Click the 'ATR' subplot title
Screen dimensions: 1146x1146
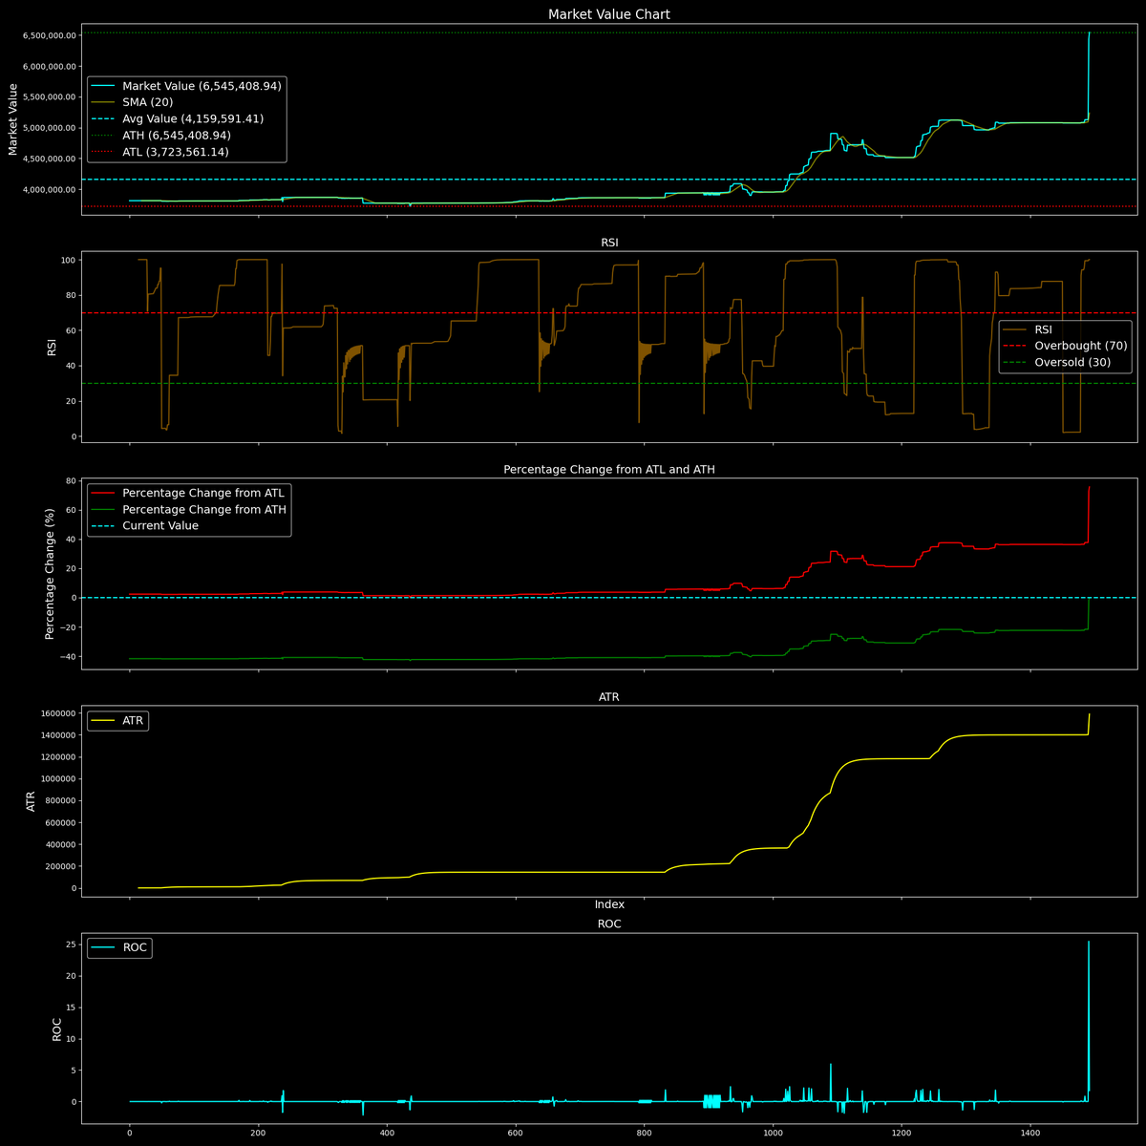pyautogui.click(x=608, y=697)
